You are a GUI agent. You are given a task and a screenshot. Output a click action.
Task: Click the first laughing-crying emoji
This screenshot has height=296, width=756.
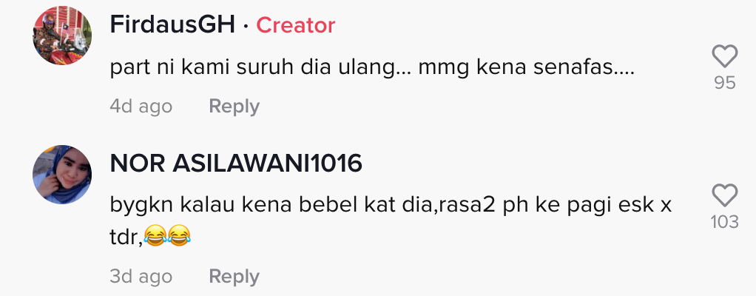tap(155, 236)
